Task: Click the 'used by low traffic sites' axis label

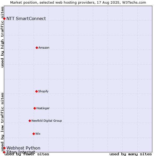Action: coord(2,122)
